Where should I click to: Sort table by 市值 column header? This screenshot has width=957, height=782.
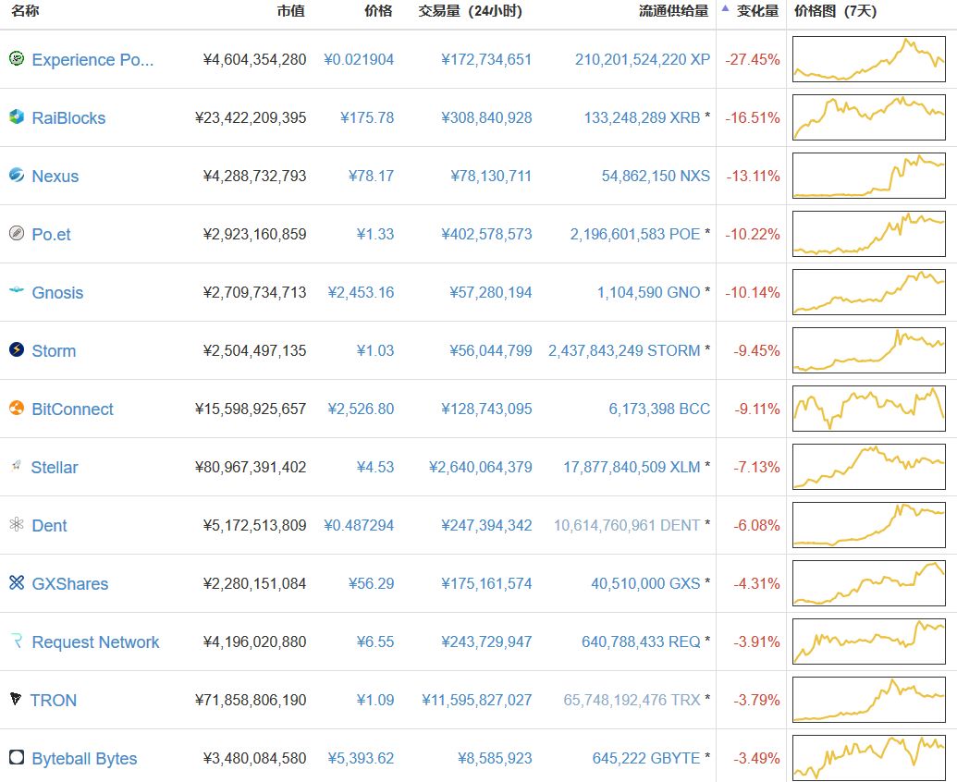[290, 11]
